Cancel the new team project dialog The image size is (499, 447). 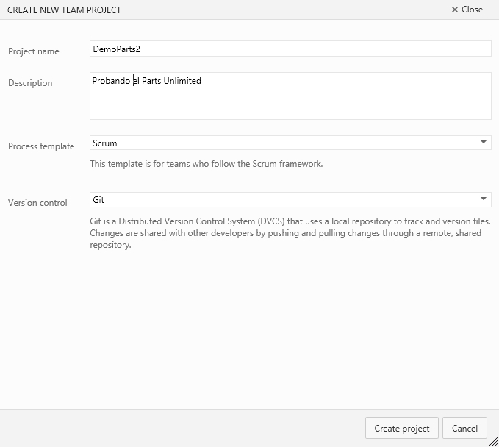pyautogui.click(x=464, y=428)
